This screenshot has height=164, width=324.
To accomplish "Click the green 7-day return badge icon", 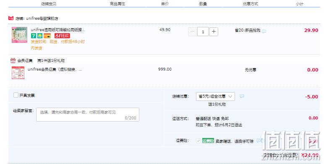I will (x=34, y=36).
